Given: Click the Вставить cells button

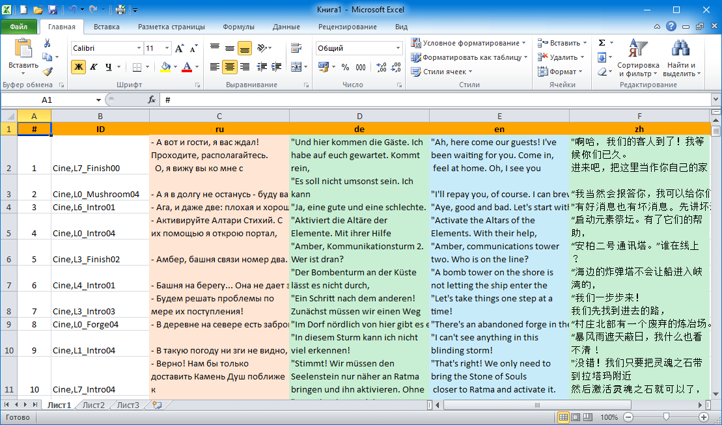Looking at the screenshot, I should 562,43.
